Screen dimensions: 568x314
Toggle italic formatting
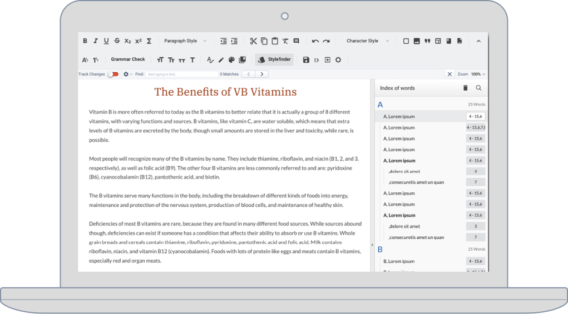click(96, 41)
